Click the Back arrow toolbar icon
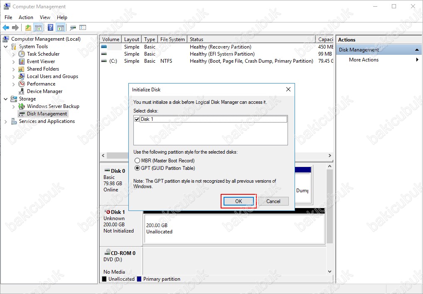 pyautogui.click(x=6, y=27)
